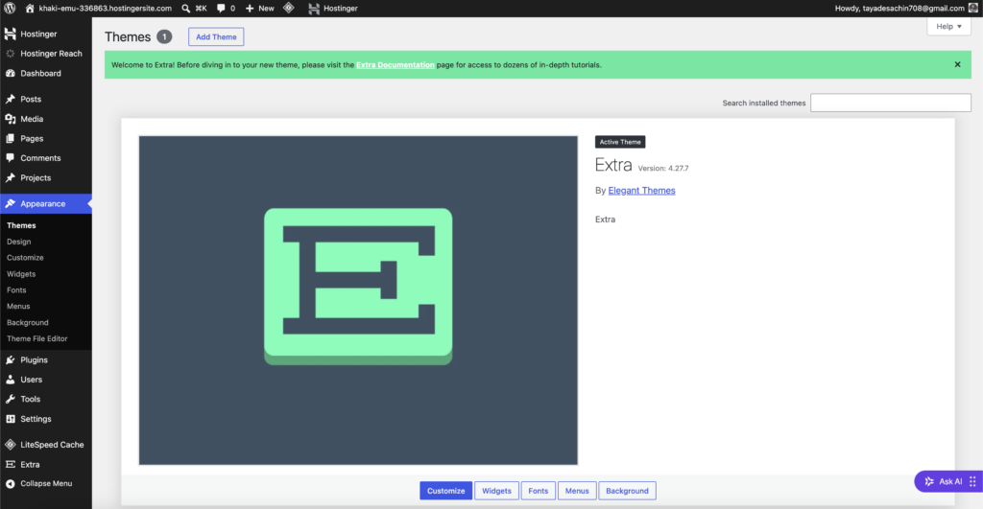Open the admin bar search icon
This screenshot has height=509, width=983.
pyautogui.click(x=185, y=8)
